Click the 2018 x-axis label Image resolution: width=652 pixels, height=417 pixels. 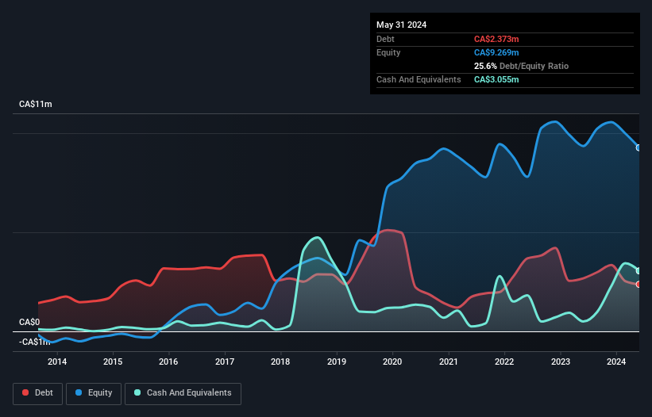coord(280,362)
